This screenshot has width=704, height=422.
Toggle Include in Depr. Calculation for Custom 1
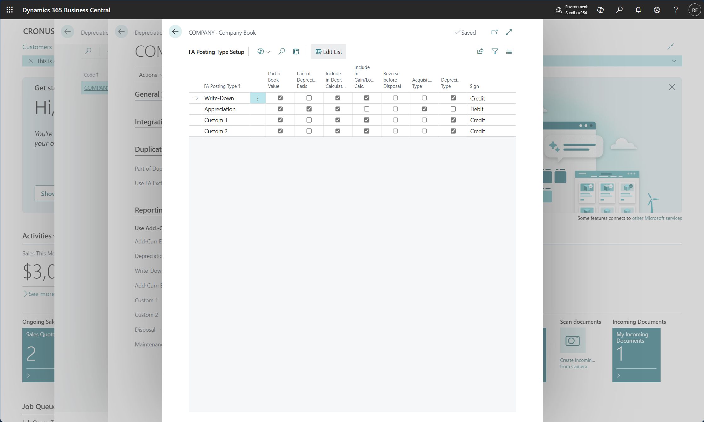pos(338,120)
